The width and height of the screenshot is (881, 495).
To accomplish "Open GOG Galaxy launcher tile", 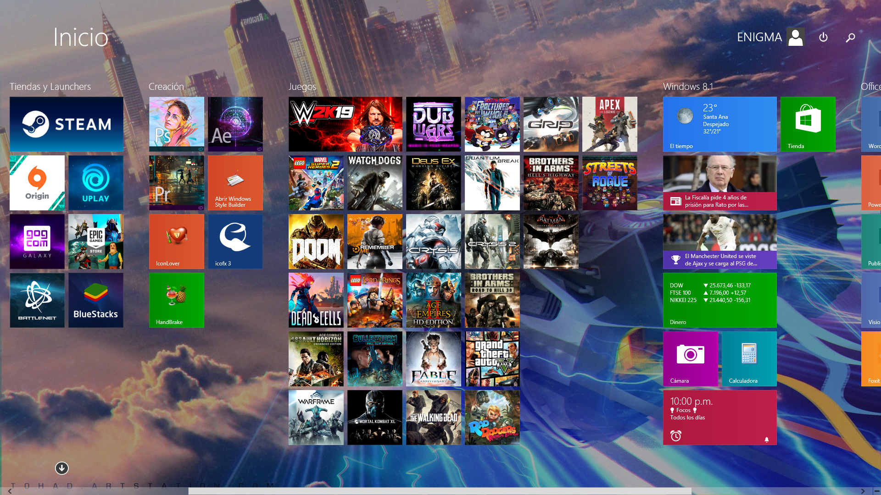I will click(37, 242).
